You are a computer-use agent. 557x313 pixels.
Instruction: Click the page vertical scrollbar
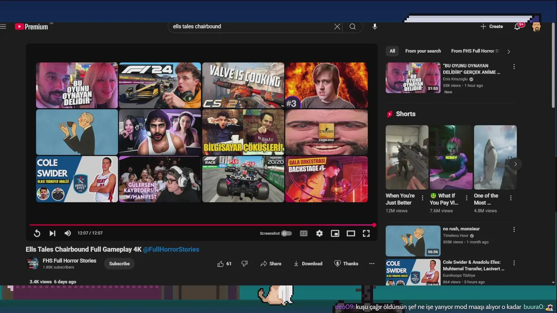tap(554, 65)
